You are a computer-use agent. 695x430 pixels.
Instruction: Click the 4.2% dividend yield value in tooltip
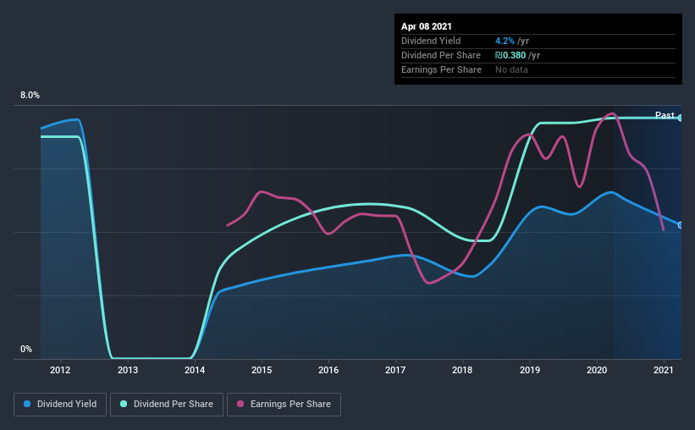pos(505,41)
